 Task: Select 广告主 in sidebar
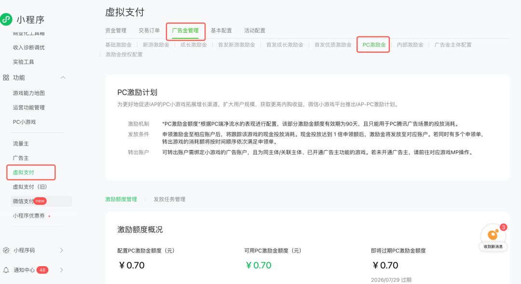tap(21, 158)
